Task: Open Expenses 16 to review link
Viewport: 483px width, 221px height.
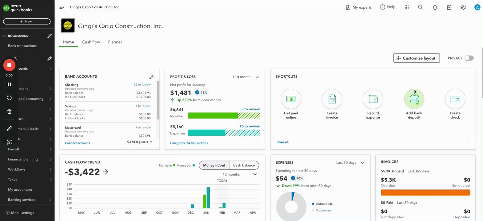Action: coord(249,126)
